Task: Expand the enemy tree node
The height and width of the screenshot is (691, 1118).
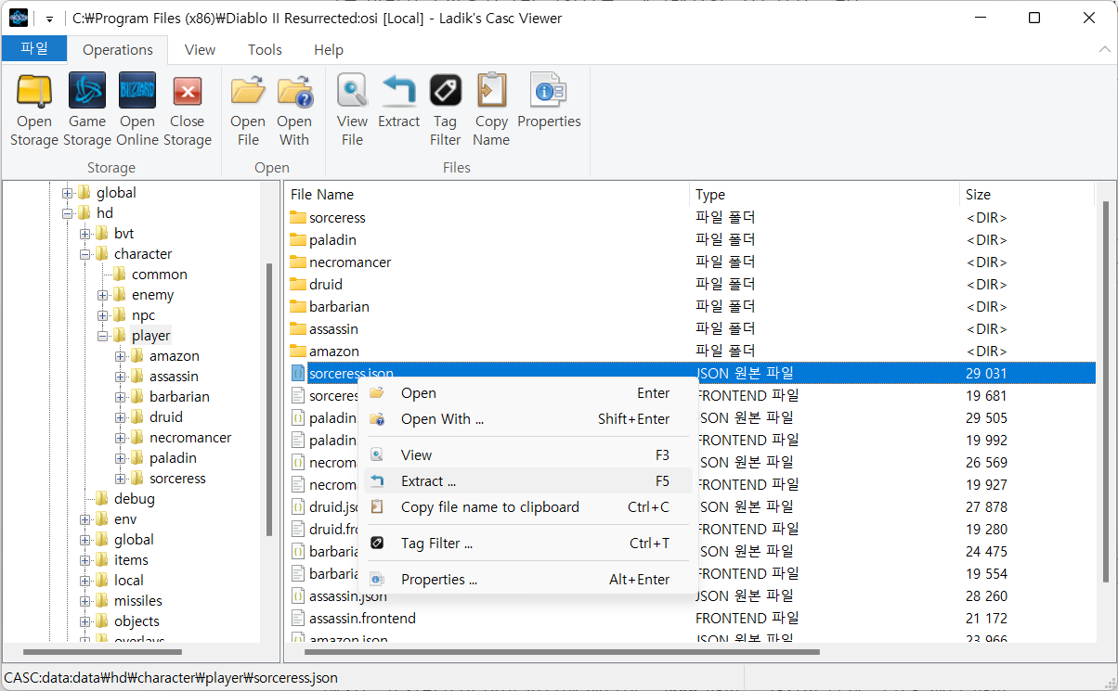Action: click(103, 295)
